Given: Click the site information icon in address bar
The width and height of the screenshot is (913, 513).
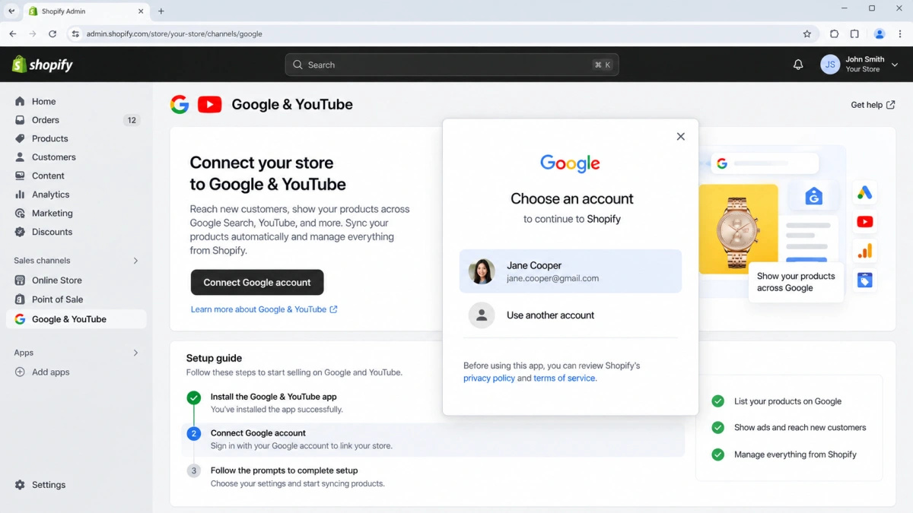Looking at the screenshot, I should 75,33.
